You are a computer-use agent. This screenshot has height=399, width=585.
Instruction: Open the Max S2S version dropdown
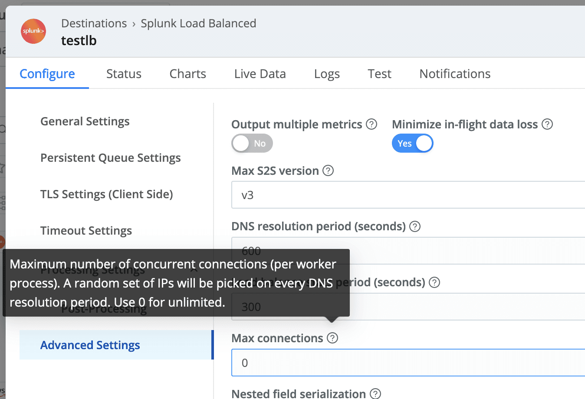click(x=408, y=195)
